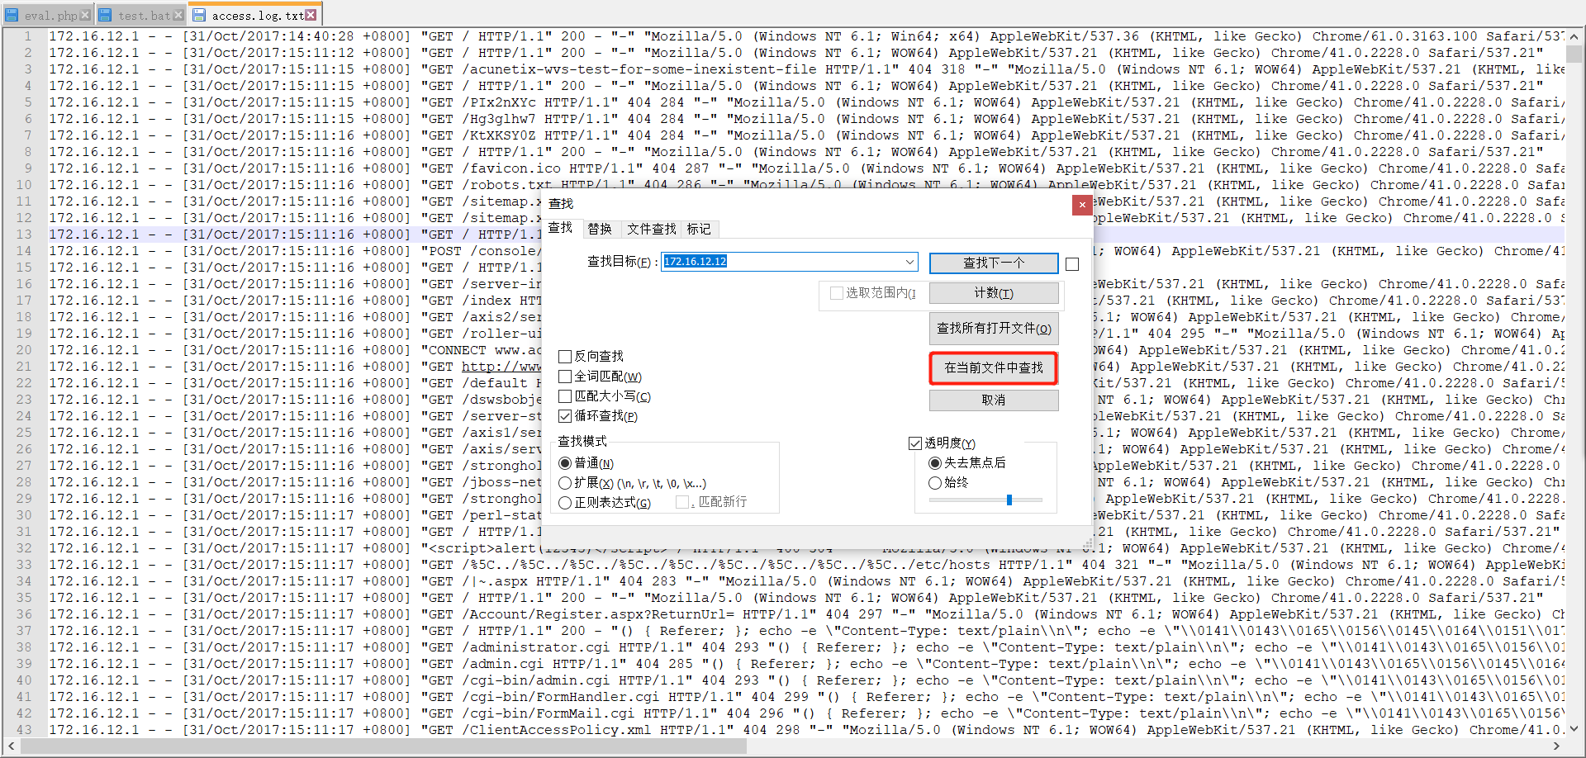Toggle the 选取范围内 checkbox
1586x758 pixels.
point(837,293)
